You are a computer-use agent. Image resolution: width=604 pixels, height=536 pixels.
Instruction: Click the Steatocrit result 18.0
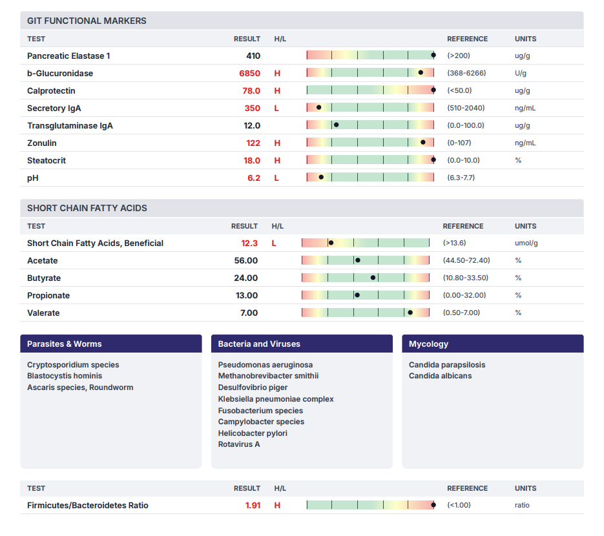tap(252, 161)
